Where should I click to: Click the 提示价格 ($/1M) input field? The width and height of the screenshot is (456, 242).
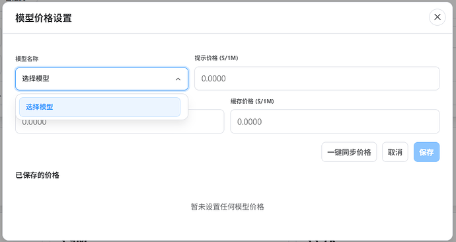pyautogui.click(x=317, y=79)
